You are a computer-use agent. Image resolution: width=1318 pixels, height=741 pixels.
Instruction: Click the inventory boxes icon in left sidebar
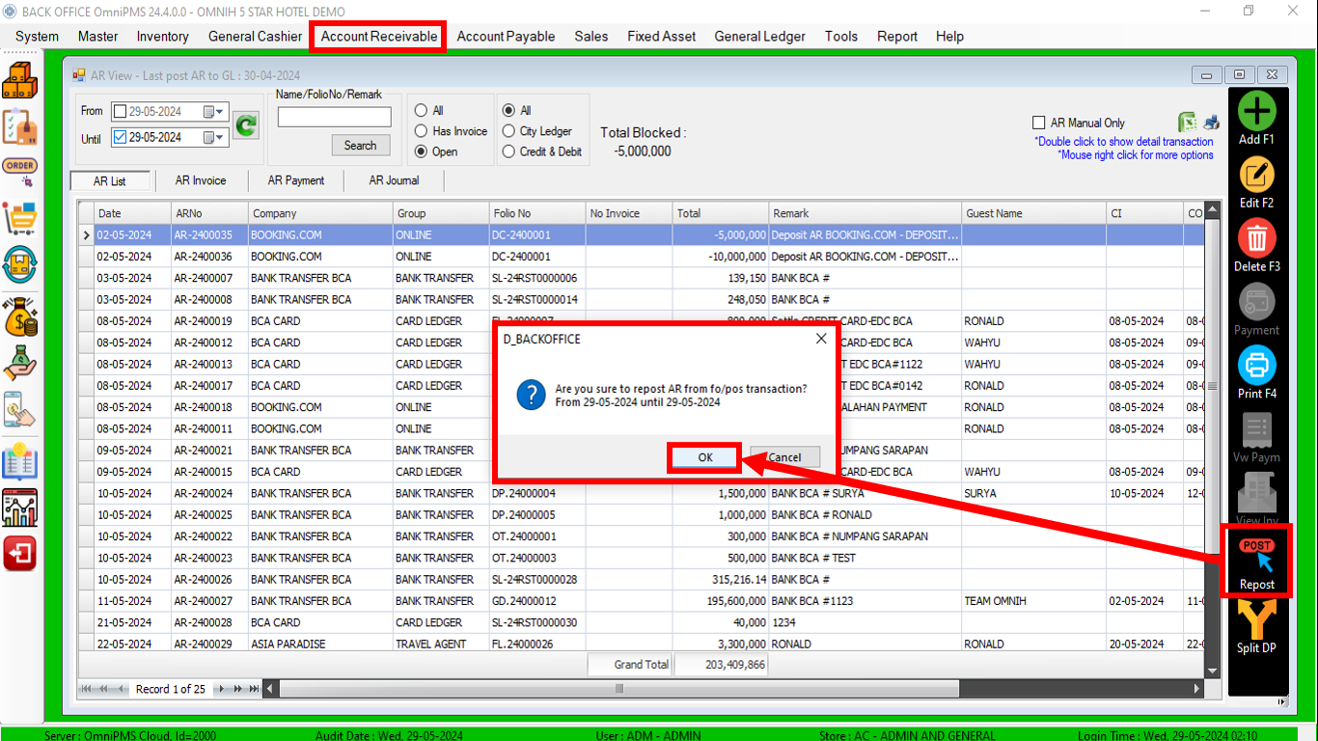coord(20,79)
